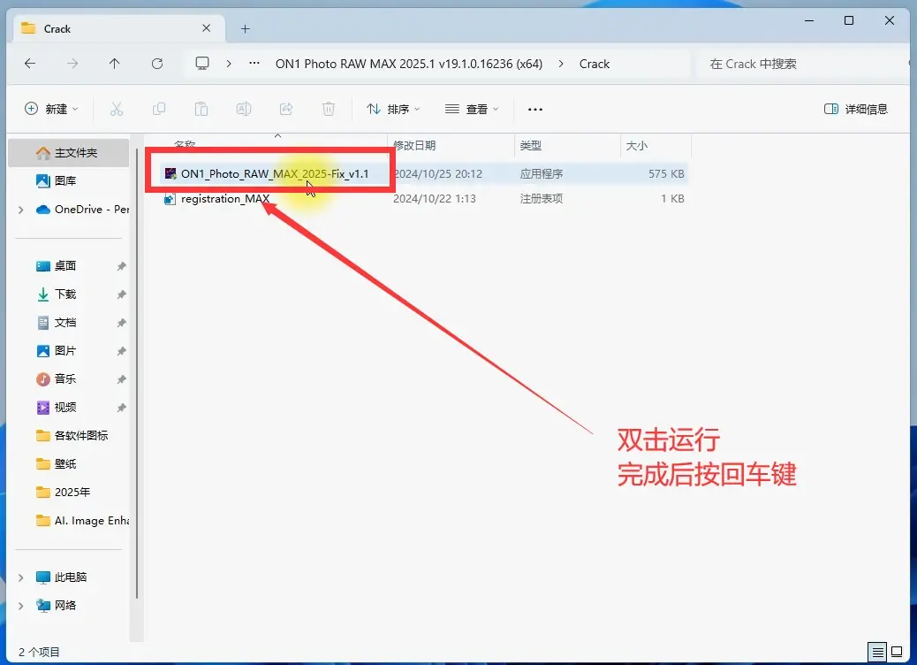917x665 pixels.
Task: Open OneDrive in sidebar
Action: click(x=82, y=210)
